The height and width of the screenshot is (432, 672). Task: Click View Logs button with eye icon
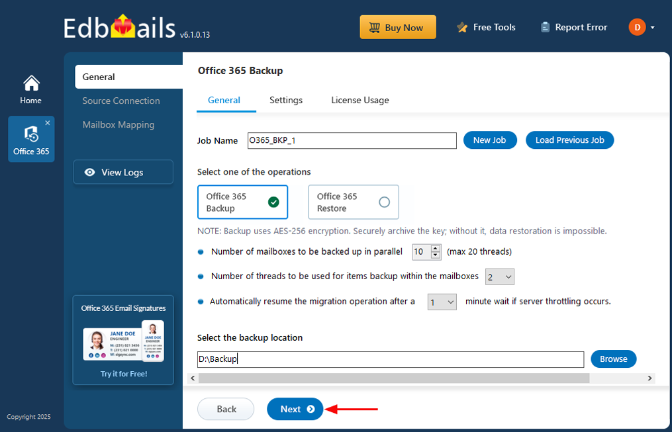pos(123,172)
